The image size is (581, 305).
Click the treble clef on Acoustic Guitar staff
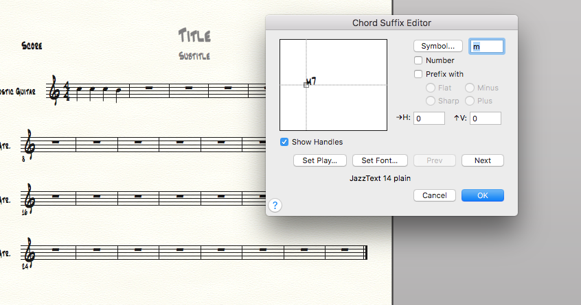pyautogui.click(x=54, y=90)
